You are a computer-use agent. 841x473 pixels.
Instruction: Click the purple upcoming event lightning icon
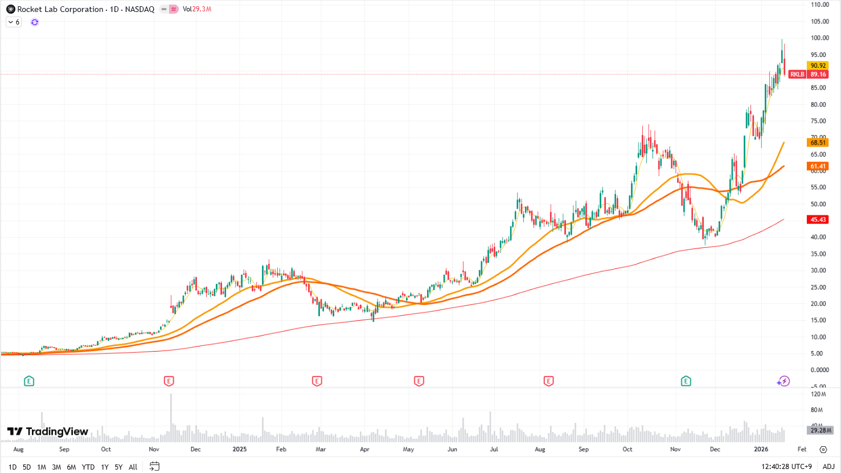783,381
